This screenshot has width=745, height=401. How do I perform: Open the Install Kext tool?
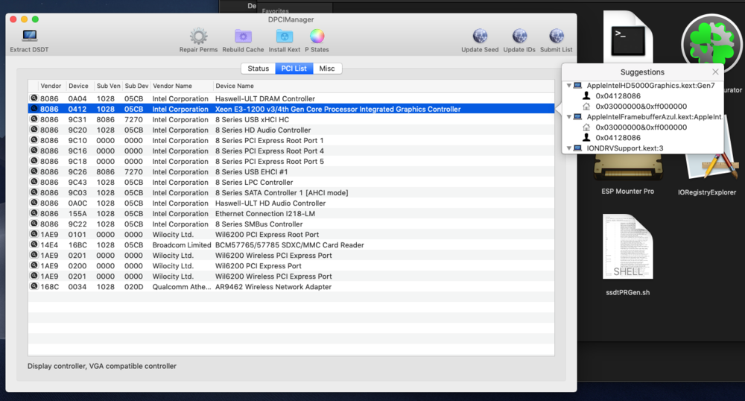coord(284,36)
